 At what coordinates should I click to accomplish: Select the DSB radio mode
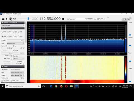(x=8, y=36)
